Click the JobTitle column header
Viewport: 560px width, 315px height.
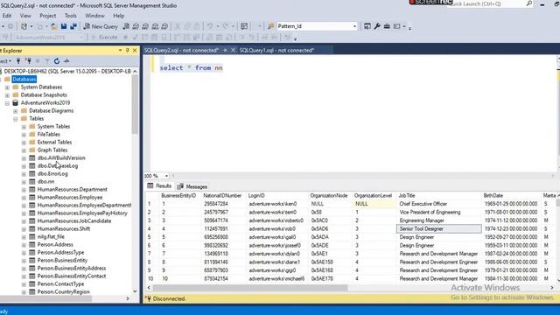pyautogui.click(x=439, y=196)
